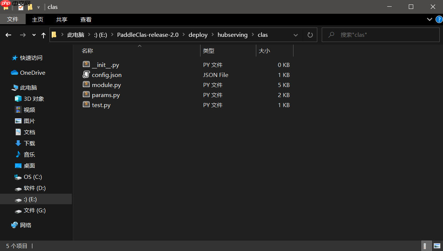
Task: Navigate to PaddleClas-release-2.0 in breadcrumb
Action: [x=148, y=35]
